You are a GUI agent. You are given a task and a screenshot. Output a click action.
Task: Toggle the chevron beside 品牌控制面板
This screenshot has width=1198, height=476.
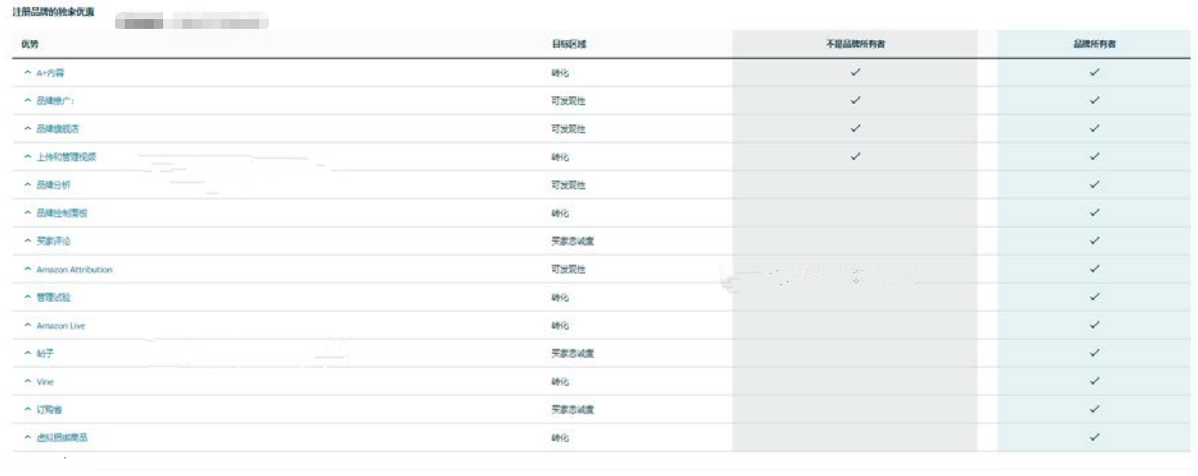(x=27, y=213)
